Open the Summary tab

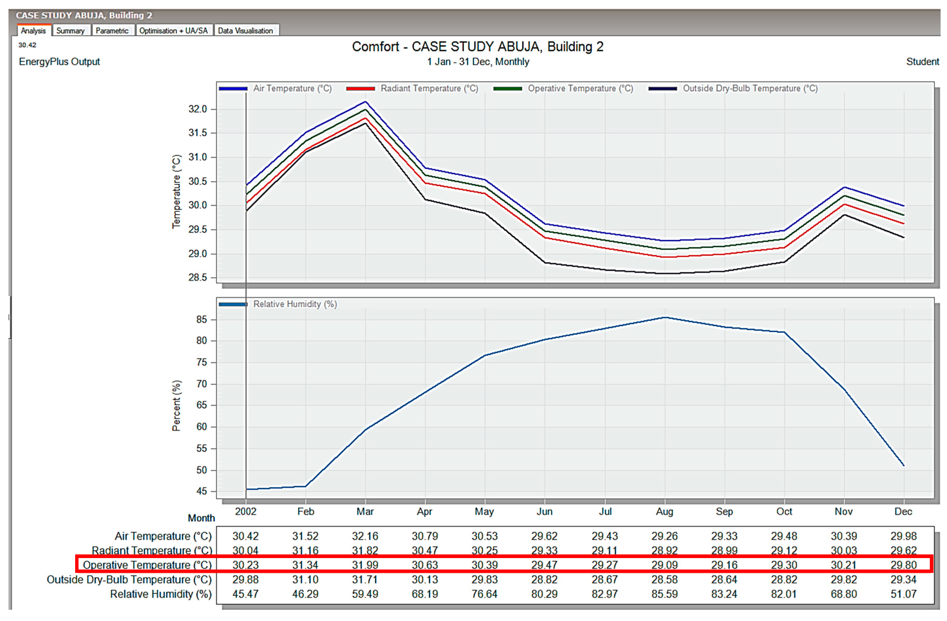(70, 31)
